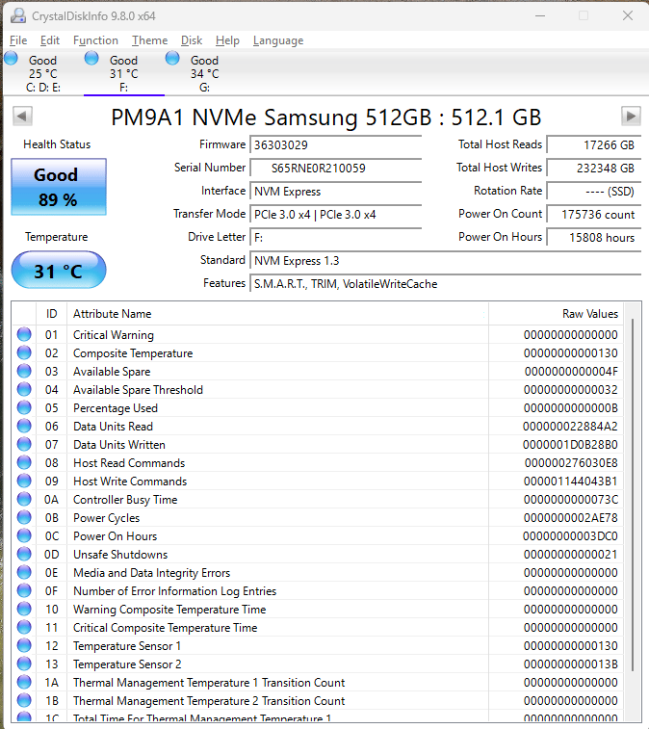Select the Percentage Used attribute name
Image resolution: width=649 pixels, height=729 pixels.
(116, 408)
